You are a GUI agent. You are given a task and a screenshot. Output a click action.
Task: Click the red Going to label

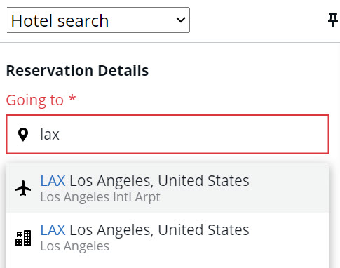[35, 100]
